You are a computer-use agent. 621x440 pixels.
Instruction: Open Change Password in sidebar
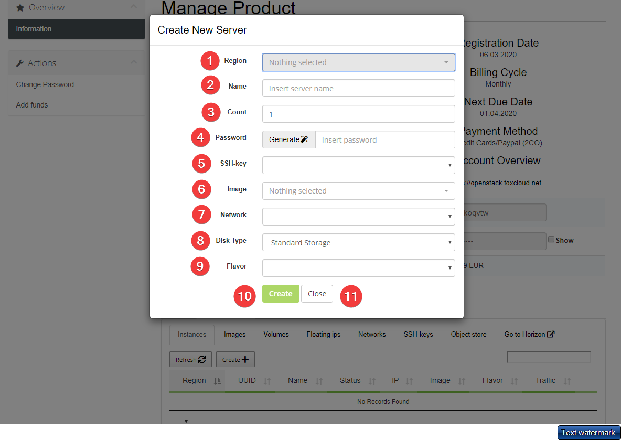[45, 84]
